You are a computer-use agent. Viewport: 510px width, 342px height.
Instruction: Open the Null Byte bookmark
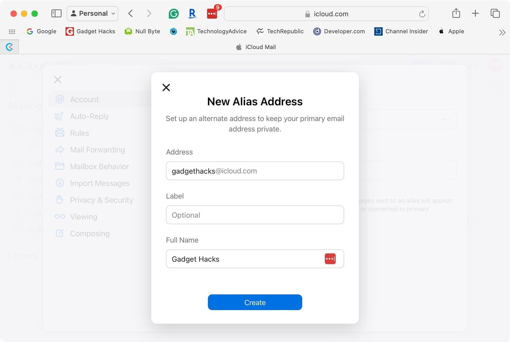pyautogui.click(x=143, y=31)
